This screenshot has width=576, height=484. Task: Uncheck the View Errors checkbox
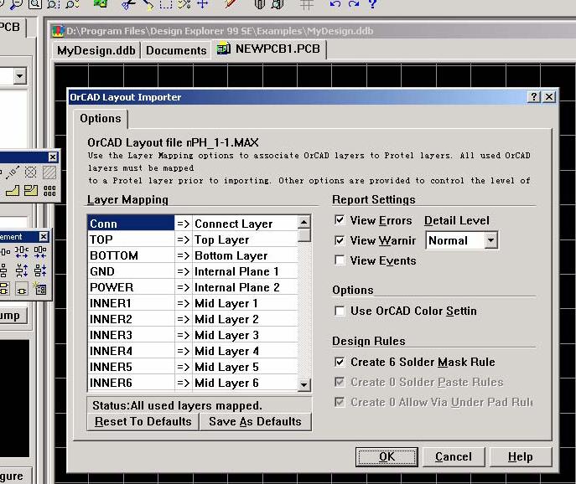pyautogui.click(x=340, y=220)
